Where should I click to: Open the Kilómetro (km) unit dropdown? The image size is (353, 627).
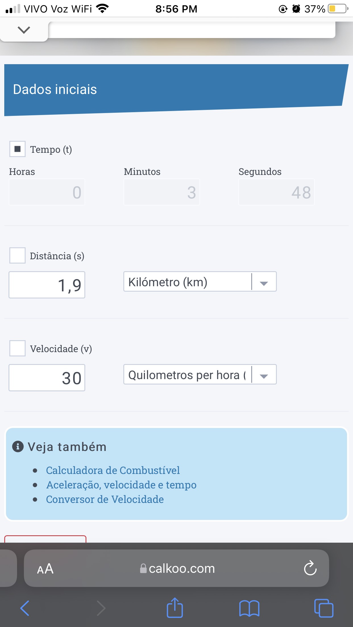[200, 282]
